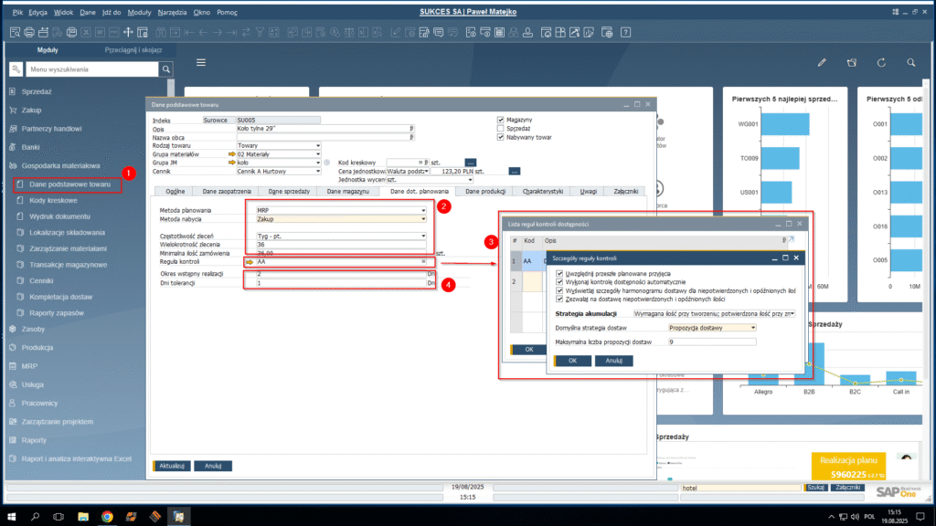Uncheck Wykonaj kontrolę dostępności automatycznie
Screen dimensions: 936x526
point(559,282)
